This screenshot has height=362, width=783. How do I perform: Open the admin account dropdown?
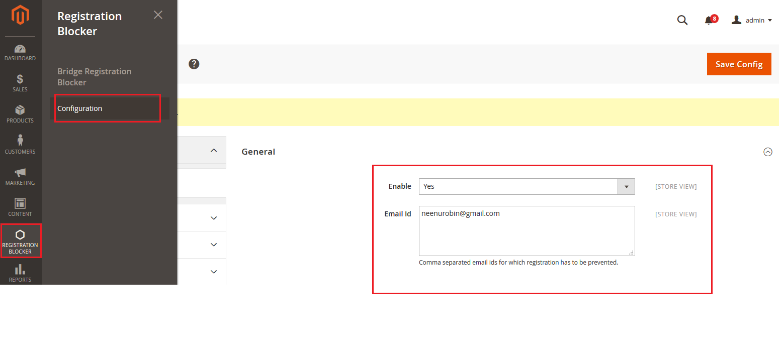point(751,20)
